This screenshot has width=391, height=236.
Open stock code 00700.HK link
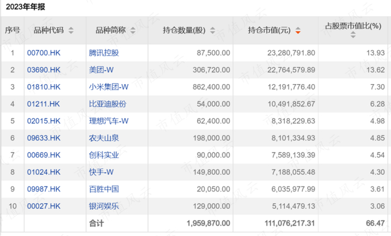tap(44, 53)
